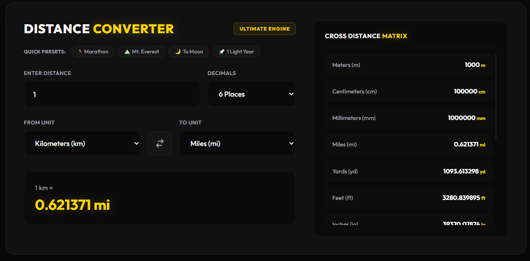
Task: Click the scrollbar in the Cross Distance Matrix
Action: (496, 97)
